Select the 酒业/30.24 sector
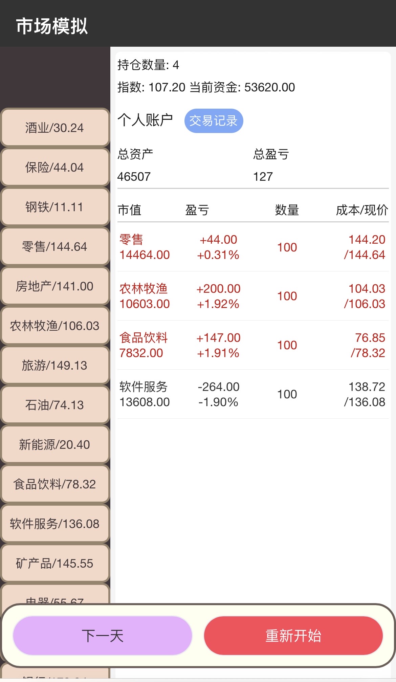The width and height of the screenshot is (396, 682). [x=54, y=128]
